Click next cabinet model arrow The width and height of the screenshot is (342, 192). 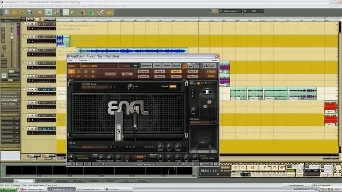114,87
